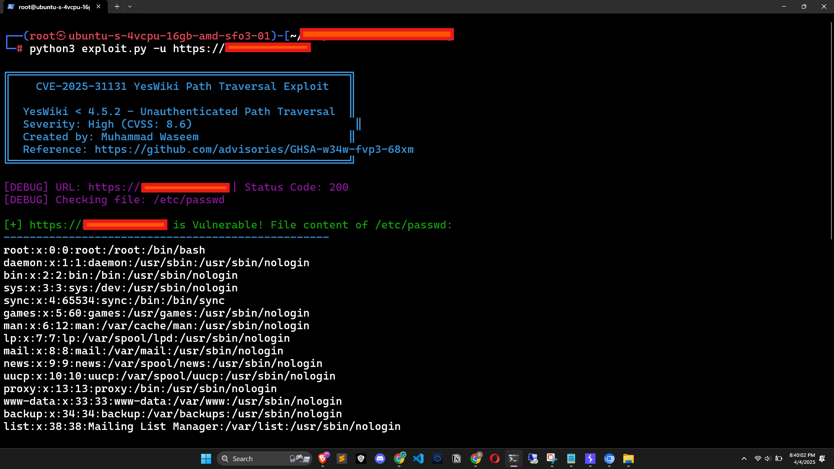Select the root@ubuntu-s-4vcpu-16g terminal tab
834x469 pixels.
55,7
